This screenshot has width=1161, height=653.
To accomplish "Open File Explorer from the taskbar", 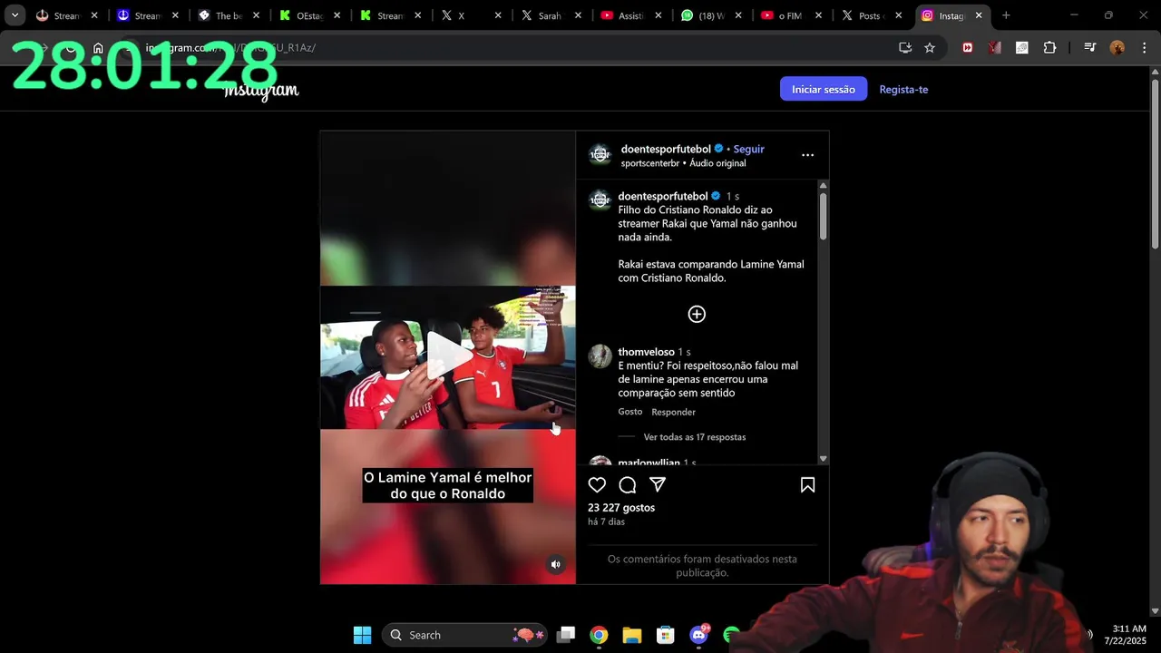I will [x=632, y=635].
